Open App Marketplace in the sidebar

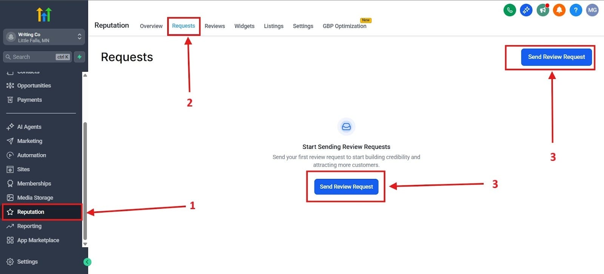coord(38,240)
